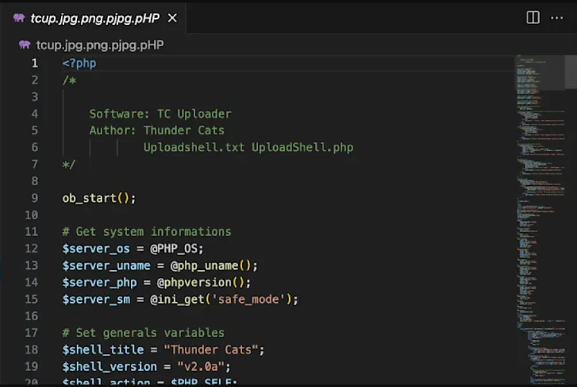The height and width of the screenshot is (387, 577).
Task: Click the comment opening /* on line 2
Action: [x=69, y=80]
